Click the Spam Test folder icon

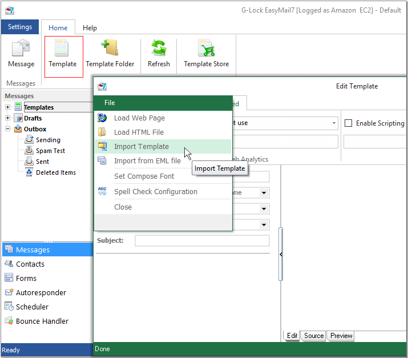[29, 151]
